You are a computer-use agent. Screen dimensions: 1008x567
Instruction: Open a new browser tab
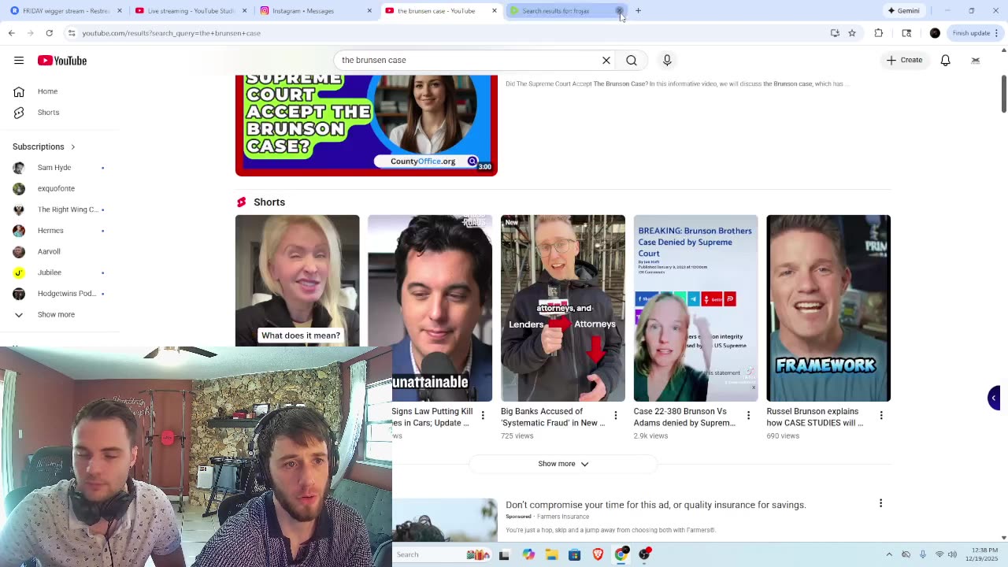pyautogui.click(x=638, y=11)
